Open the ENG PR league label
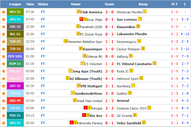 (x=15, y=101)
